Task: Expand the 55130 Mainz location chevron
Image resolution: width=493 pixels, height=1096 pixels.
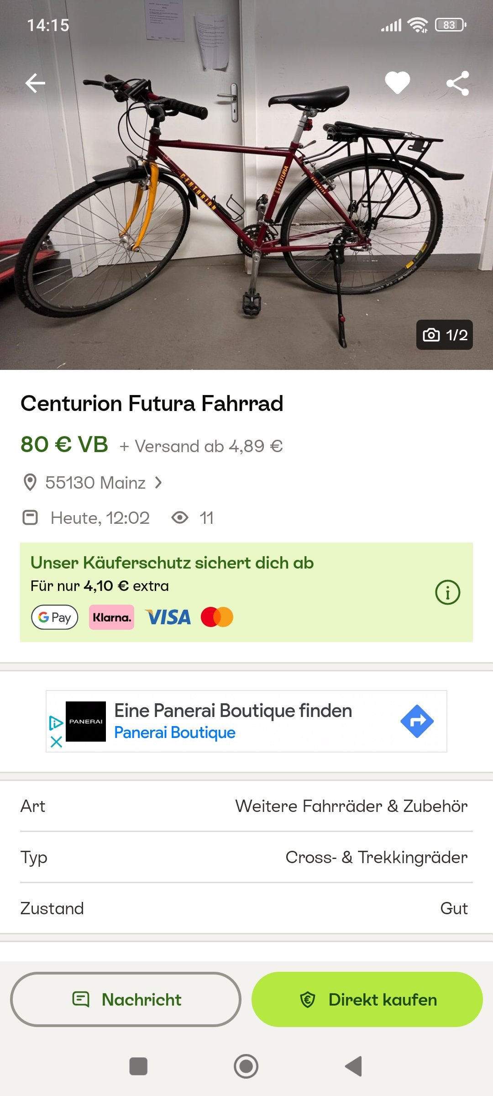Action: click(x=158, y=482)
